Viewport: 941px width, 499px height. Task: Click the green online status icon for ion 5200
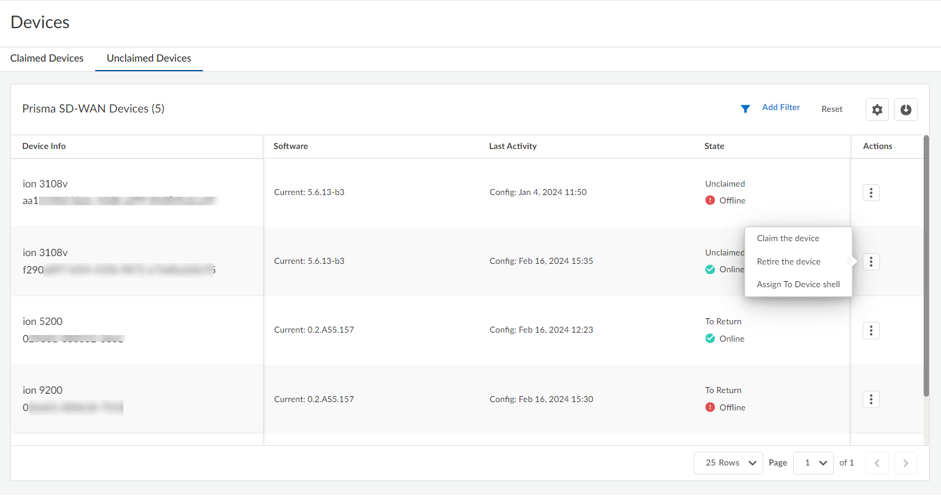tap(710, 339)
